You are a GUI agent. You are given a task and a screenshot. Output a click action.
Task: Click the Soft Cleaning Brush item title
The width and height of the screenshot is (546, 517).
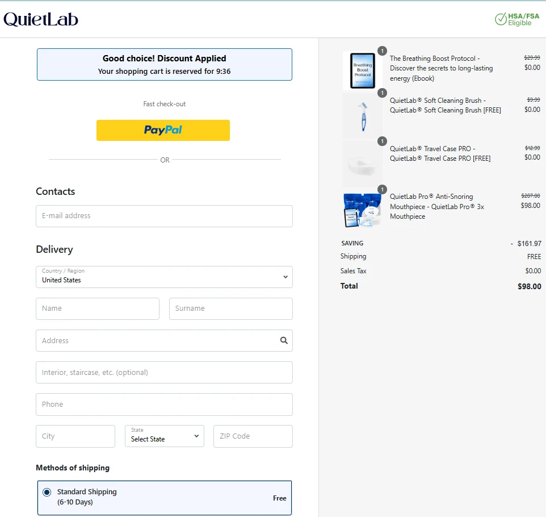(446, 105)
